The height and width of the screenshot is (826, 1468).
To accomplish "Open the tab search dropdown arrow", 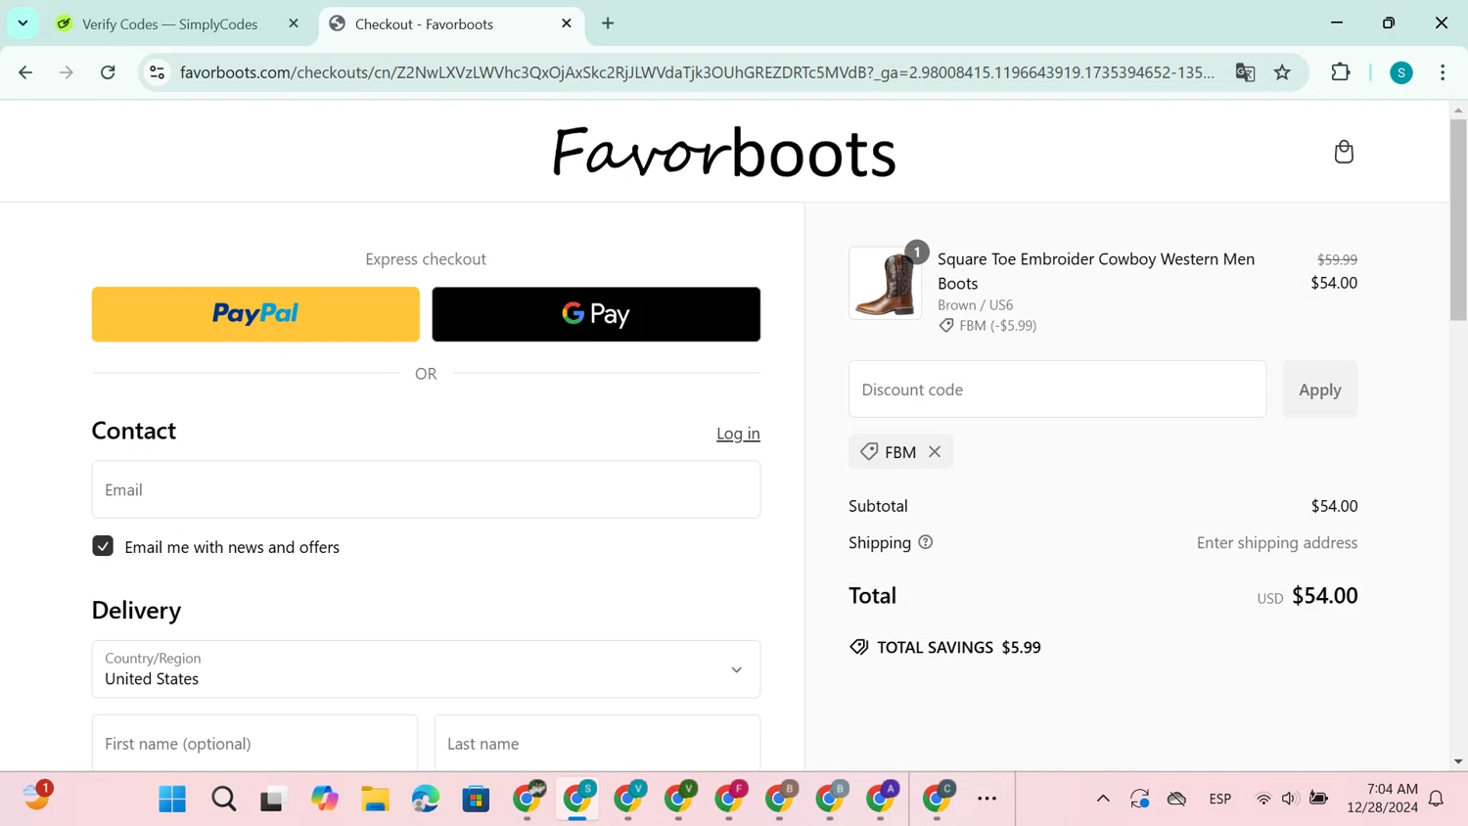I will tap(23, 23).
